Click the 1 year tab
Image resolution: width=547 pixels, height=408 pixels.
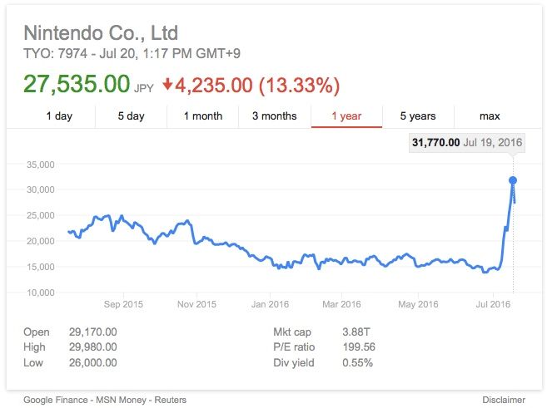coord(346,116)
